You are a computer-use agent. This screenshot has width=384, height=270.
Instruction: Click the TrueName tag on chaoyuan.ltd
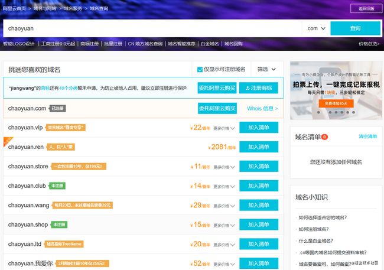(x=64, y=244)
